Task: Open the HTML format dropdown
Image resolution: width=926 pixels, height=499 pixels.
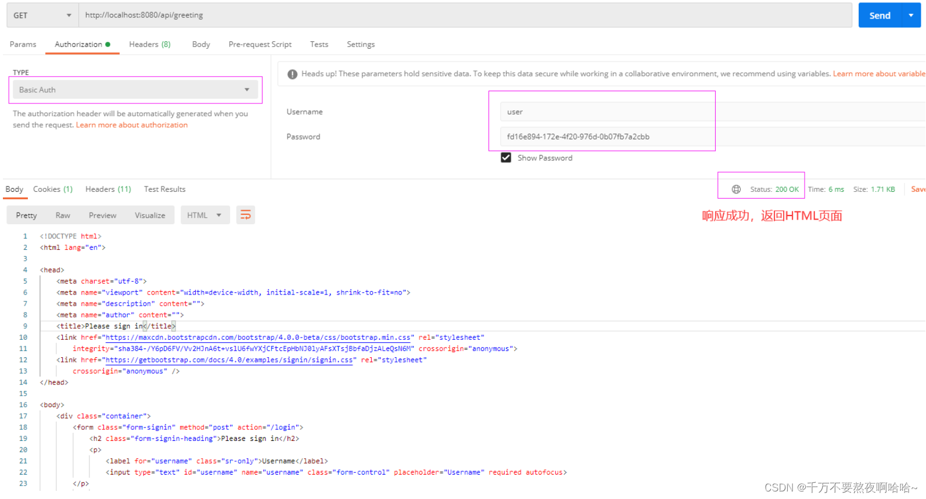Action: (204, 215)
